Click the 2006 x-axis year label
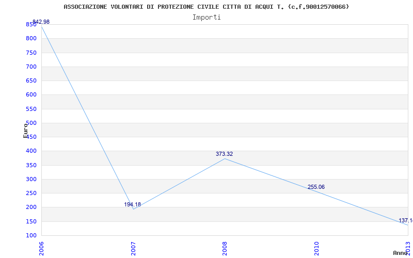This screenshot has width=413, height=258. 42,249
